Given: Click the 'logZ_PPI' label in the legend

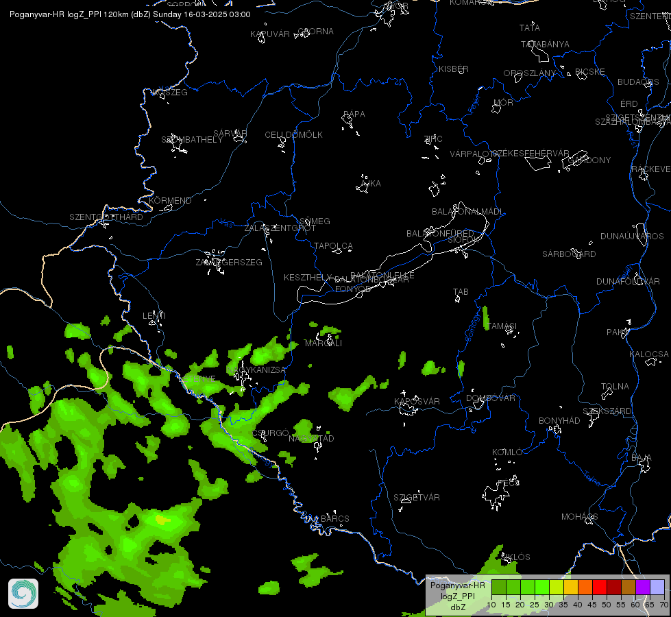Looking at the screenshot, I should tap(457, 596).
